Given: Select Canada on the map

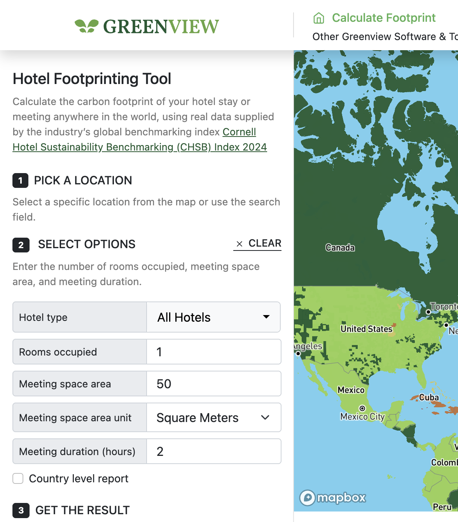Looking at the screenshot, I should 340,248.
